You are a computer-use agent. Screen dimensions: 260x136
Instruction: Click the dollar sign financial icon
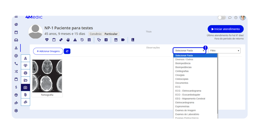16,87
